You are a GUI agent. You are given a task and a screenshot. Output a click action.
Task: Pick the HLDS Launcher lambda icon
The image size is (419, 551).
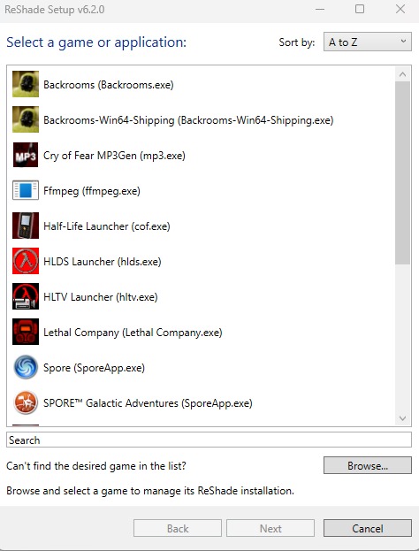26,261
